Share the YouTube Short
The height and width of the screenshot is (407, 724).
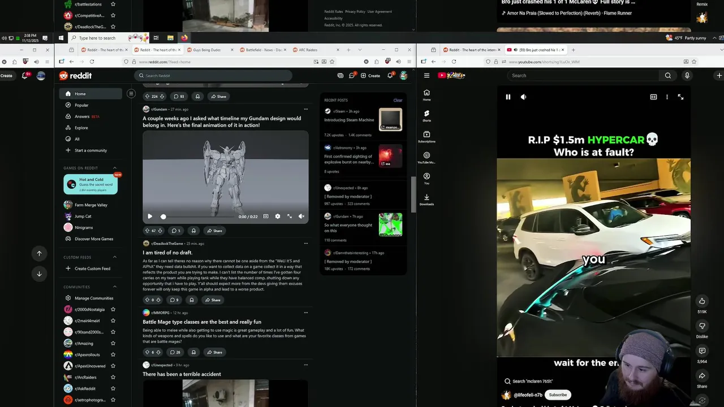click(702, 376)
